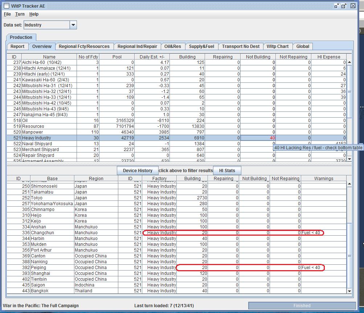Select the Witp Chart tab
The width and height of the screenshot is (364, 313).
click(277, 46)
